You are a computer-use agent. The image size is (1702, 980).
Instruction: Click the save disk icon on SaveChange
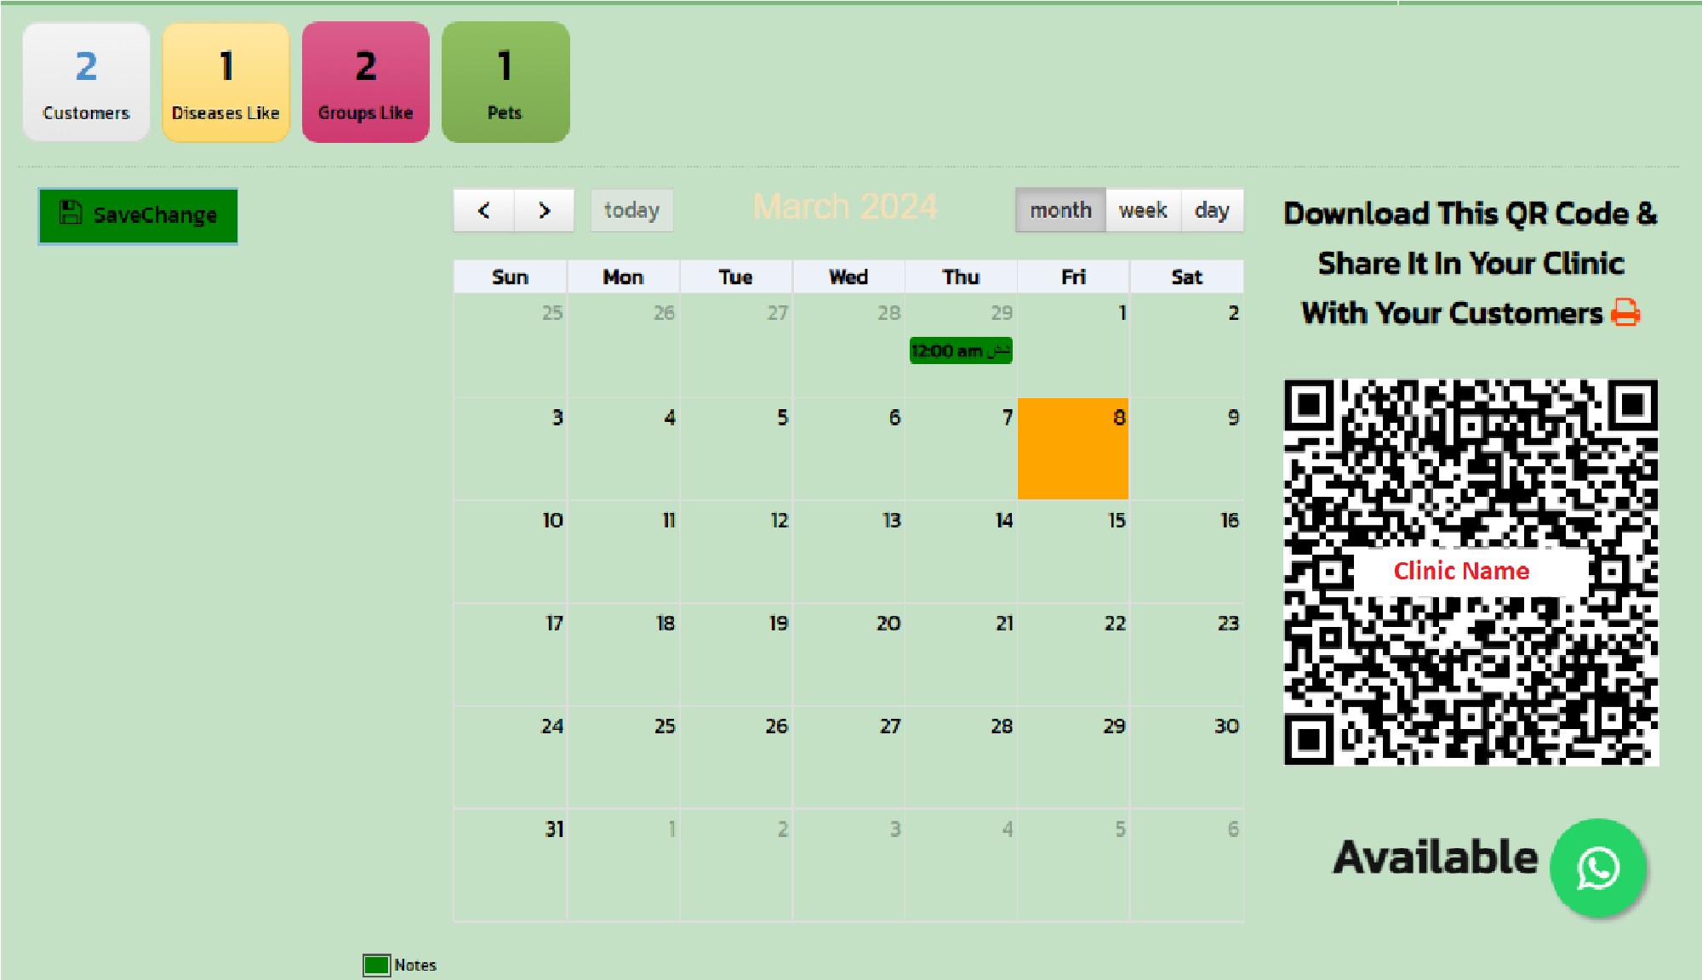(x=71, y=214)
